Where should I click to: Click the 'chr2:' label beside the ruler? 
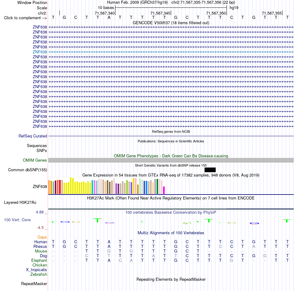[x=42, y=13]
